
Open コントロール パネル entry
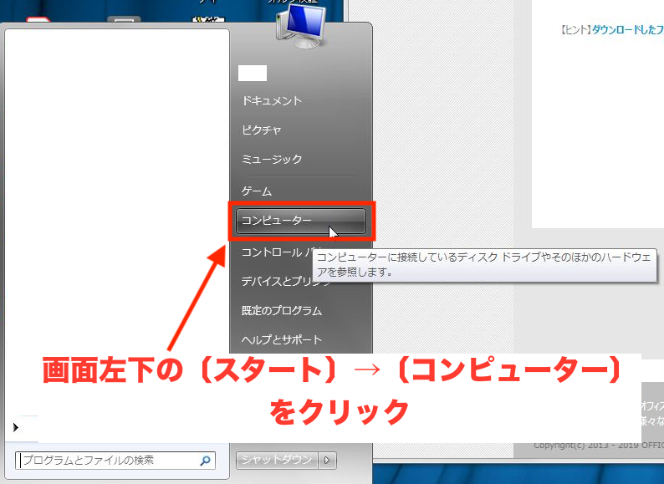[277, 252]
